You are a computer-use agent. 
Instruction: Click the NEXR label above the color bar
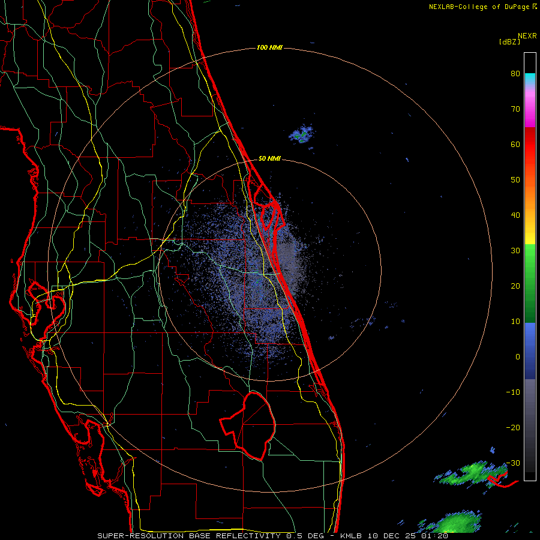(x=527, y=35)
